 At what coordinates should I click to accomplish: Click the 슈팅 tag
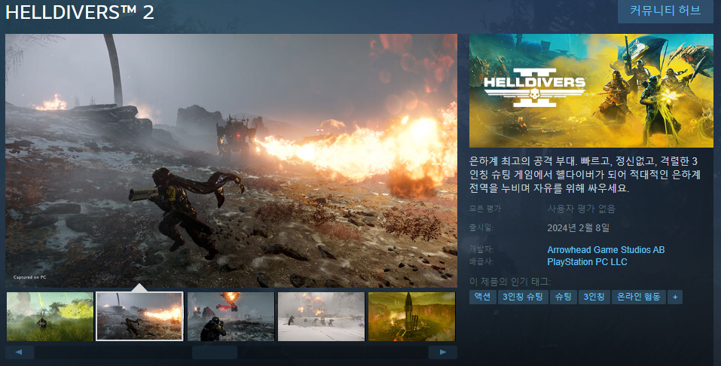(x=564, y=297)
